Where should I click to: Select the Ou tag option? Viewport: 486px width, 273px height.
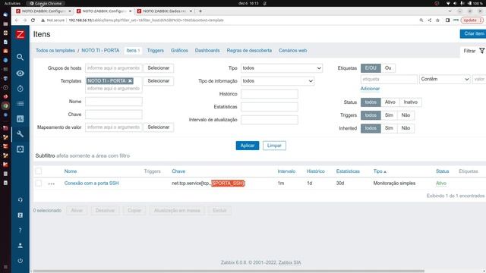click(x=388, y=68)
